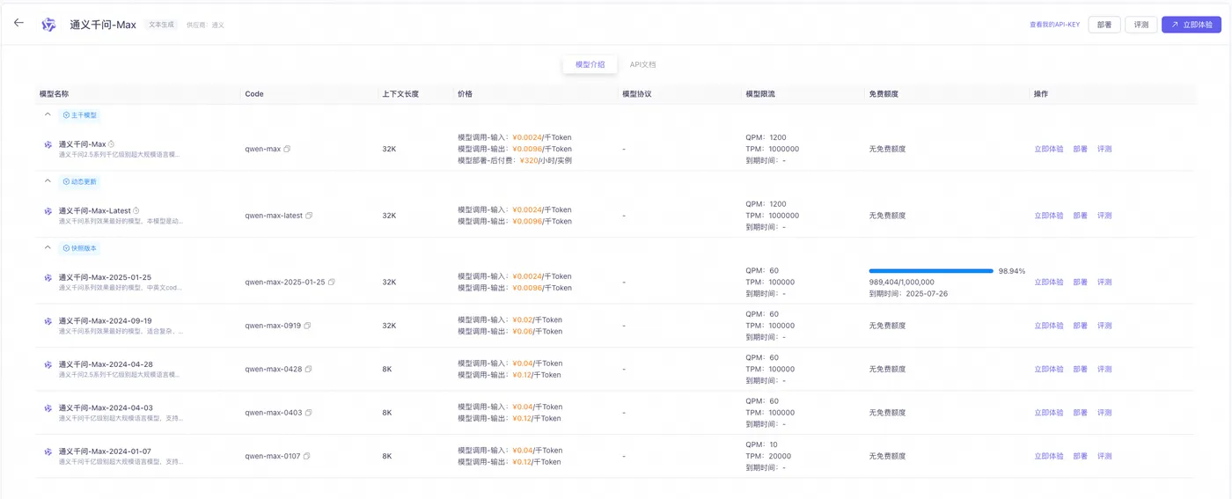Click the model logo of 通义千问-Max-2024-04-03 row
This screenshot has width=1232, height=499.
[x=48, y=408]
